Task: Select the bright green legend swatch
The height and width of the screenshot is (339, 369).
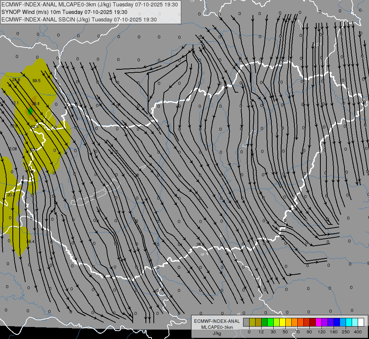Action: click(271, 322)
